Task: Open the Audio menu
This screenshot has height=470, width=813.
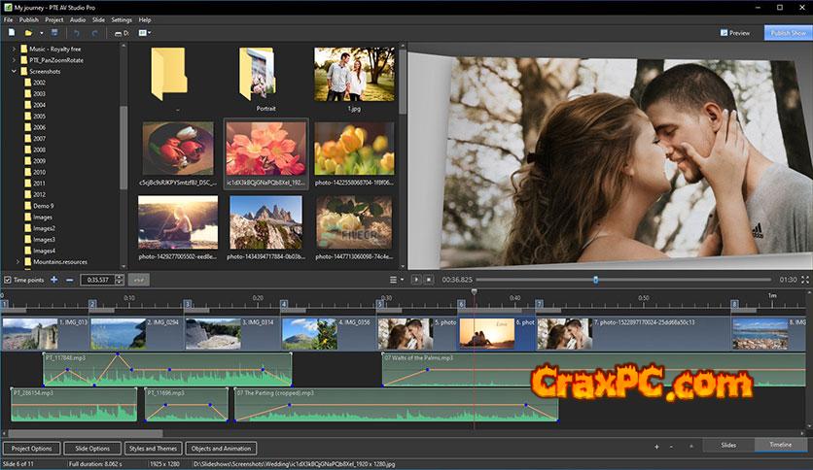Action: point(78,19)
